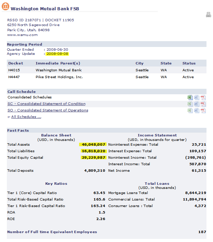Select docket H4015 cell
Screen dimensions: 213x242
14,70
